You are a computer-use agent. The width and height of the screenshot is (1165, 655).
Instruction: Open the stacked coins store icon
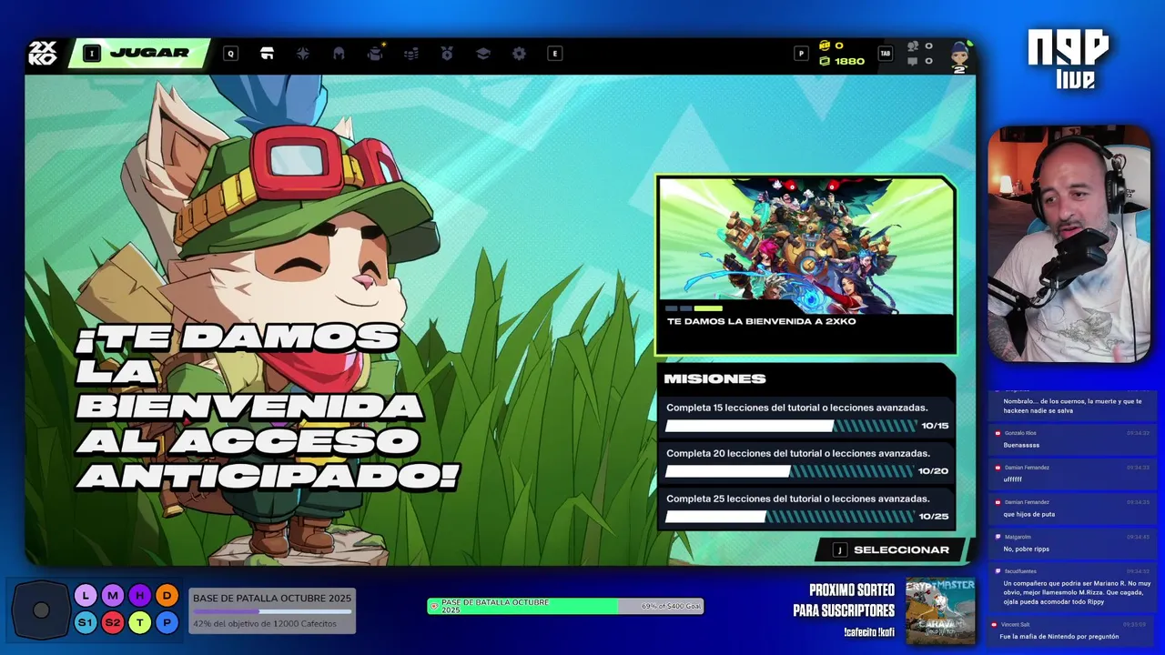410,54
